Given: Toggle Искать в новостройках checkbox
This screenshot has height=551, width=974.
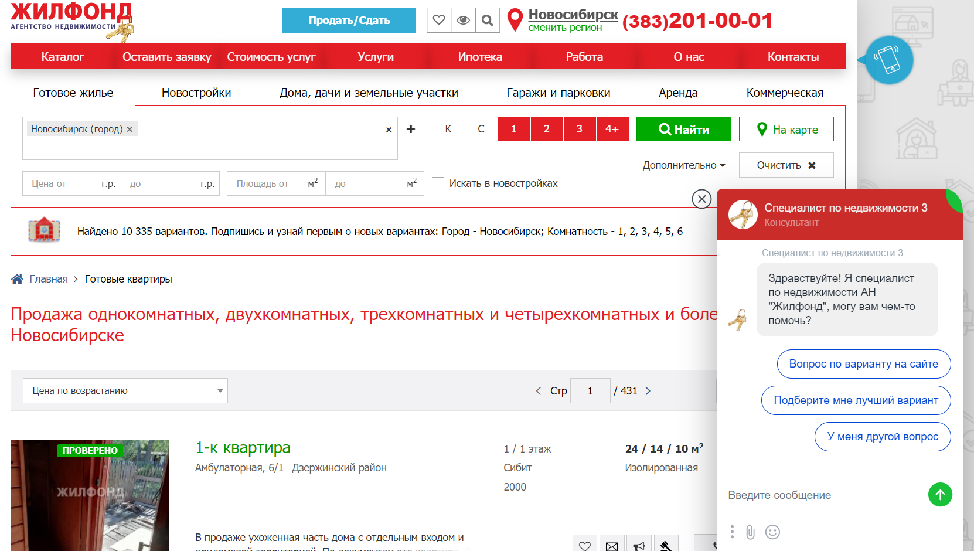Looking at the screenshot, I should pos(438,183).
